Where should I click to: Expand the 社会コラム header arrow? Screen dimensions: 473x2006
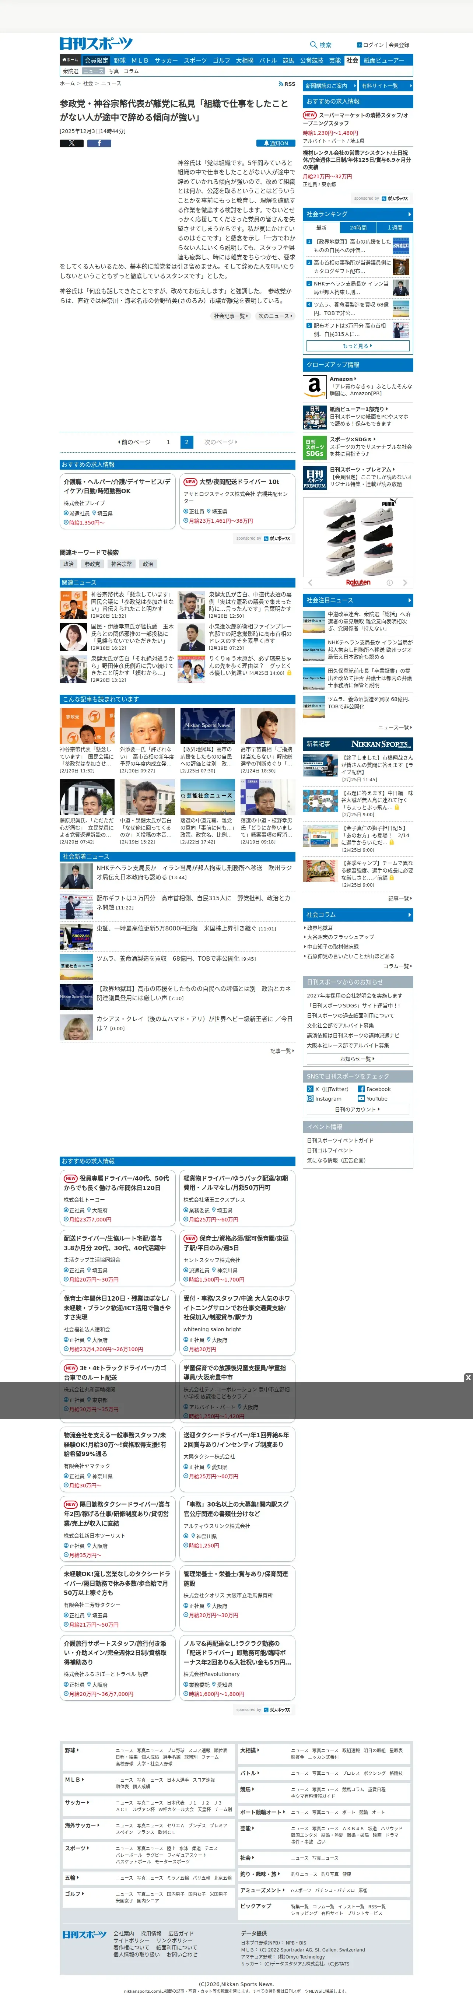[409, 914]
